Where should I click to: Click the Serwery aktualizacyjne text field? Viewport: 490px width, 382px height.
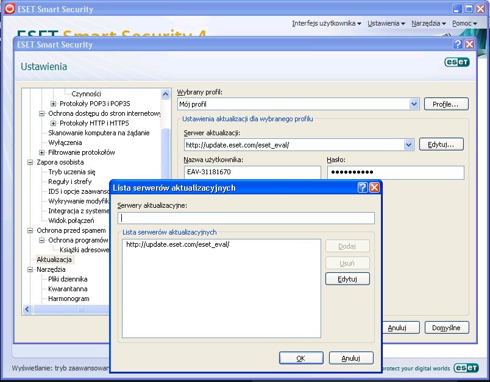coord(246,218)
